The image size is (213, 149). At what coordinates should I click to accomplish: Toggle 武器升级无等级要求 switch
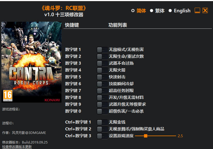(102, 104)
